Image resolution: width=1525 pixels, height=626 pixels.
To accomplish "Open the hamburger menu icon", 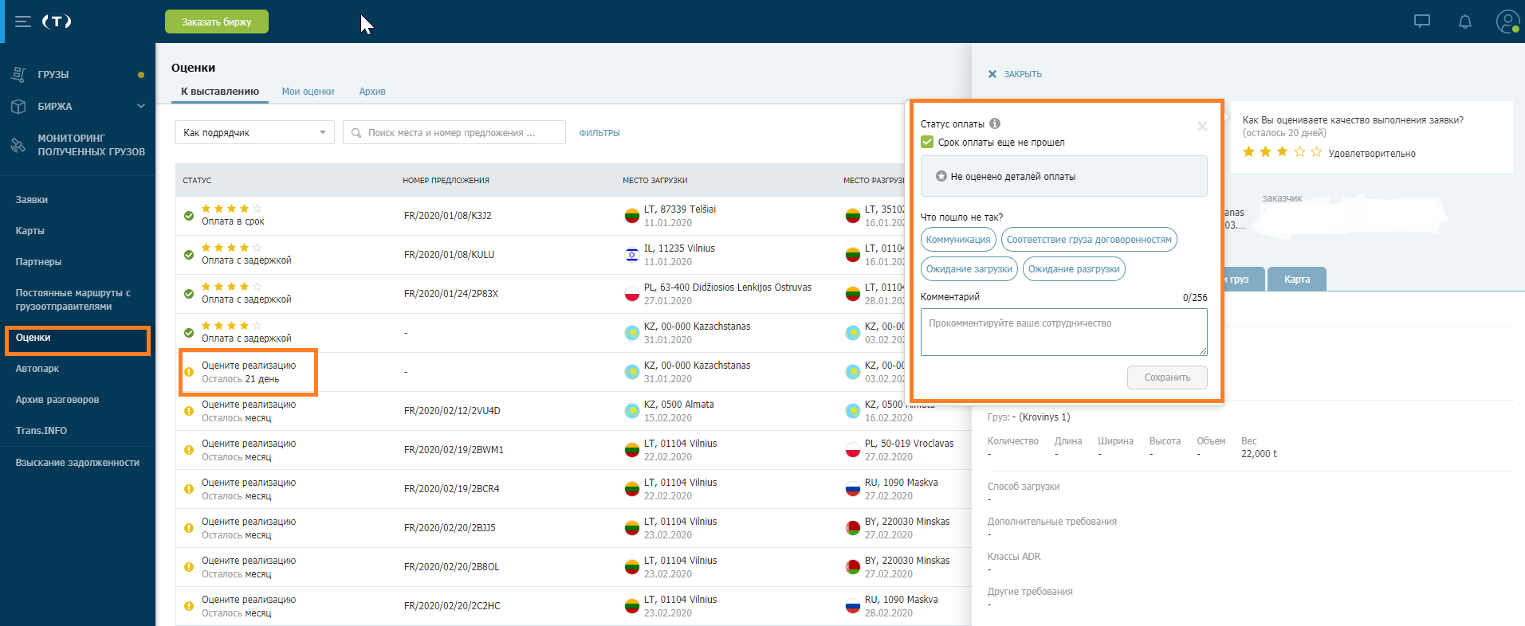I will (x=23, y=22).
